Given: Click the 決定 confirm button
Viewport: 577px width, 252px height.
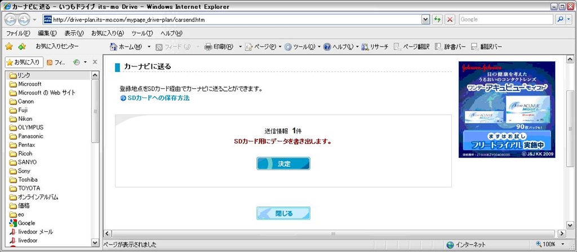Looking at the screenshot, I should point(283,164).
